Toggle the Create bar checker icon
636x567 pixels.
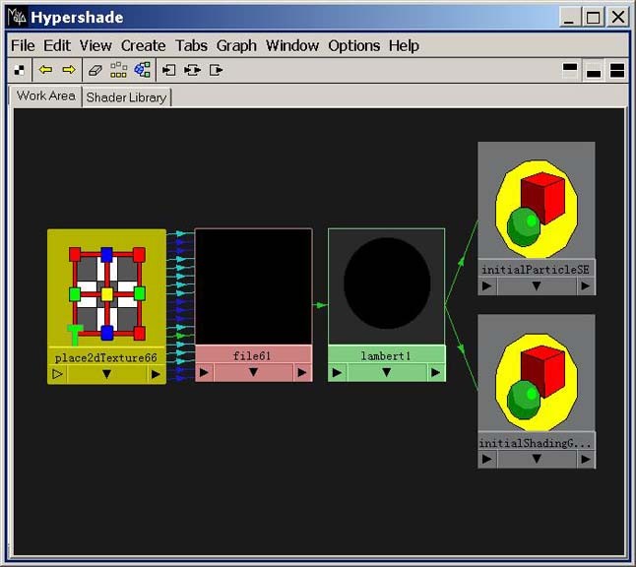click(19, 70)
